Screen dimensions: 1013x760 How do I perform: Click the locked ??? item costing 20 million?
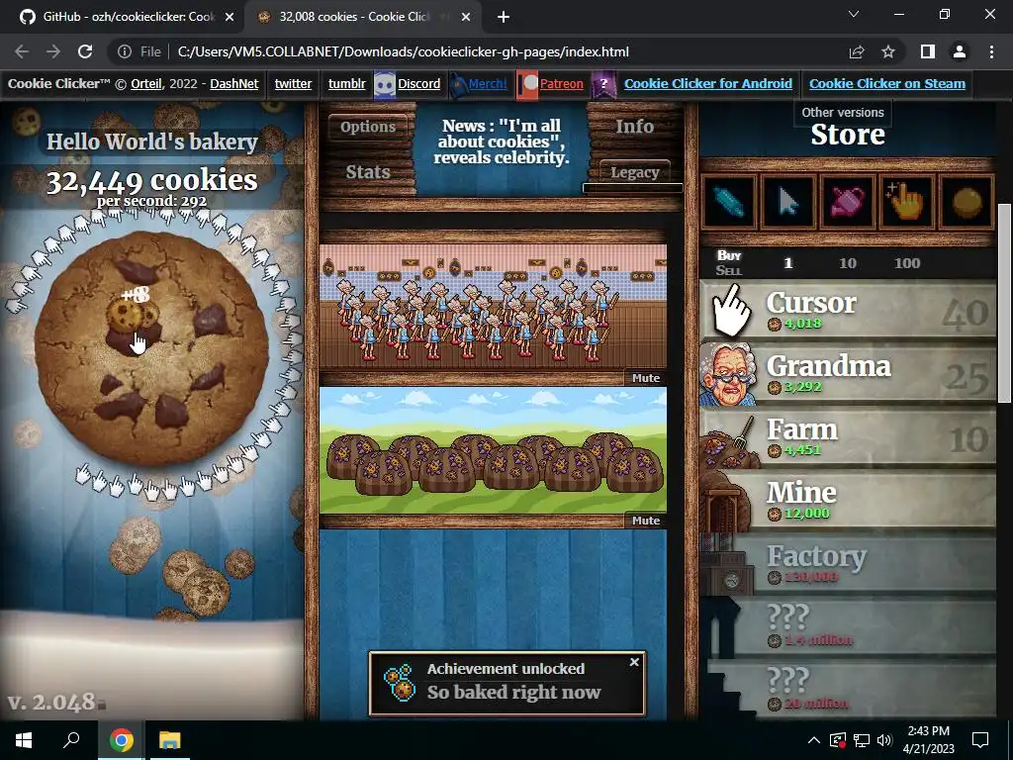click(x=848, y=690)
